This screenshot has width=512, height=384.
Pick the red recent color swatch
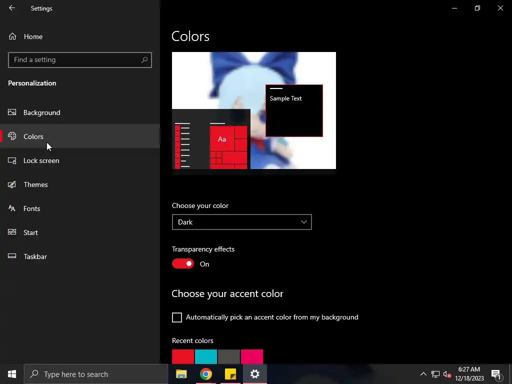[183, 356]
